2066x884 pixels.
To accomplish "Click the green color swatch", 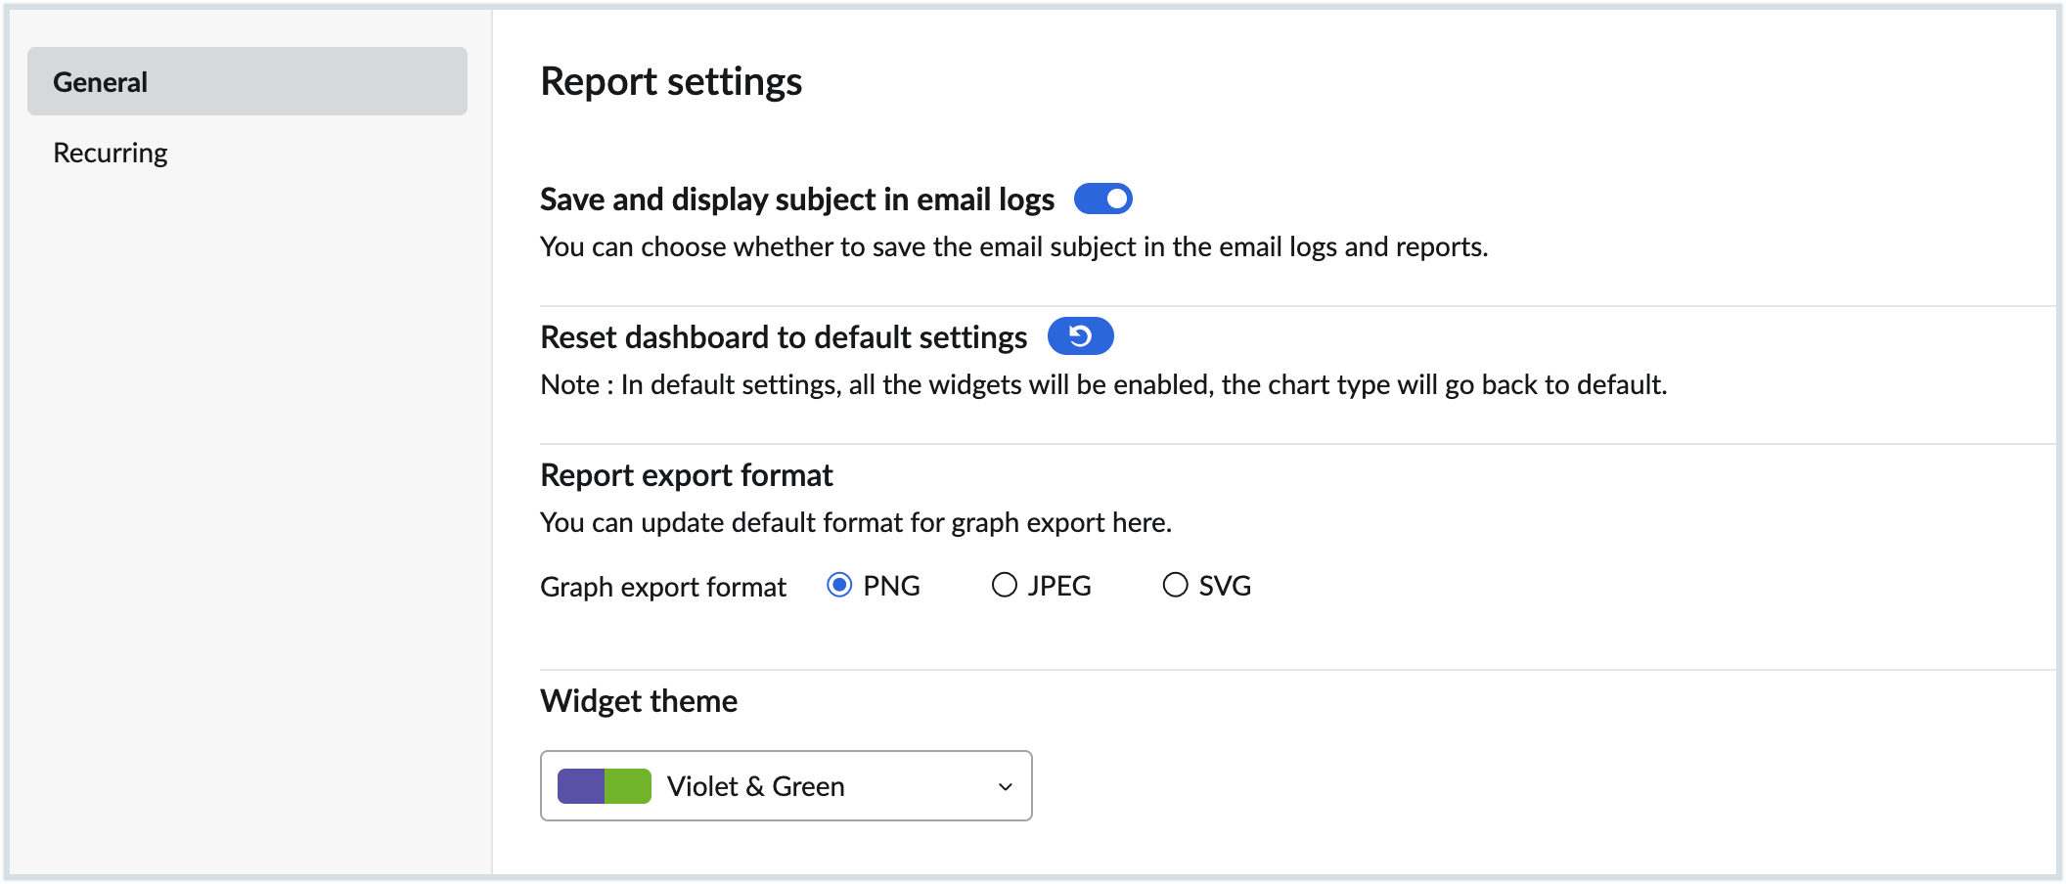I will point(628,786).
